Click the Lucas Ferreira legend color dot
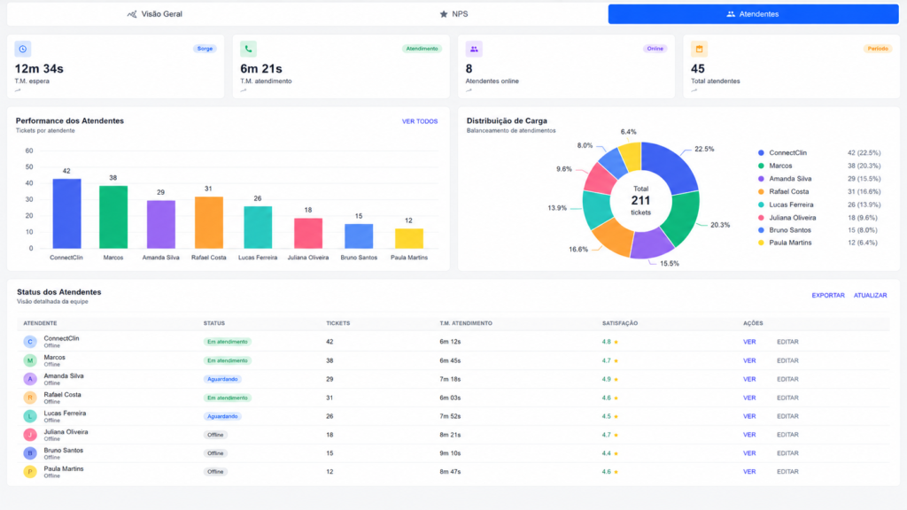This screenshot has width=907, height=510. 761,205
